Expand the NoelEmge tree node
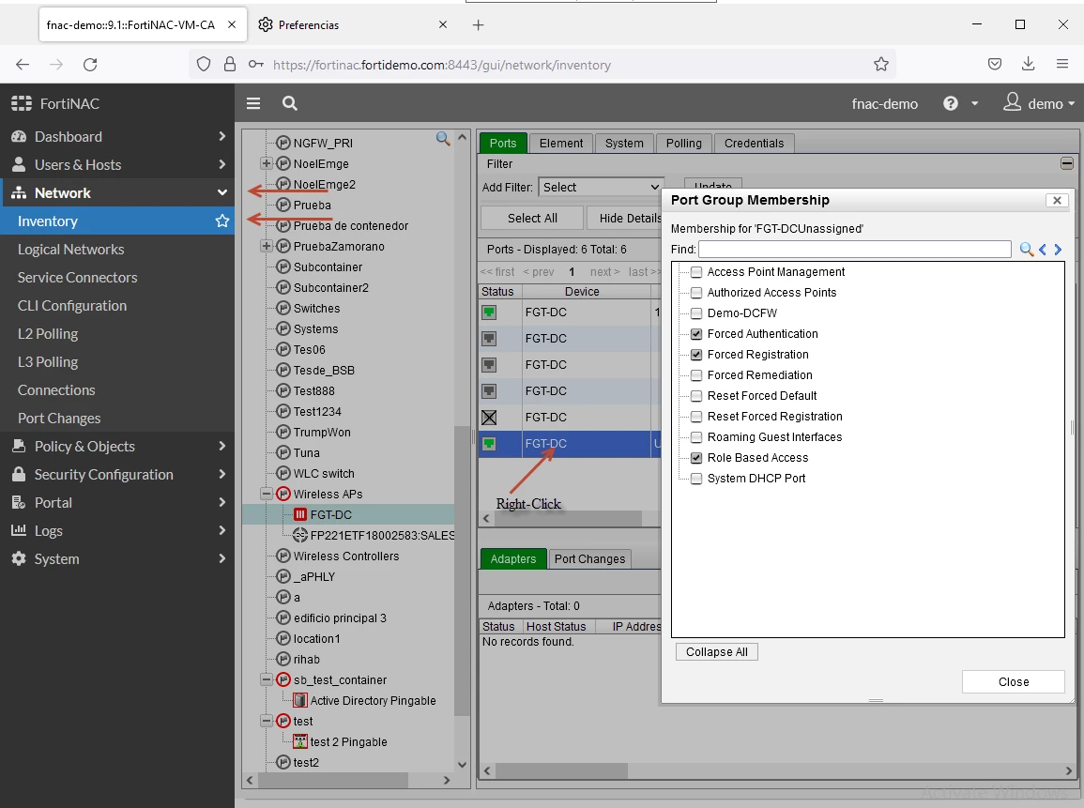The width and height of the screenshot is (1084, 808). coord(267,164)
